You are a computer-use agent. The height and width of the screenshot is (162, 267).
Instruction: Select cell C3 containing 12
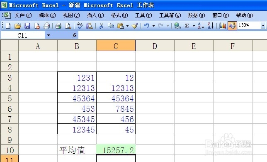[116, 77]
